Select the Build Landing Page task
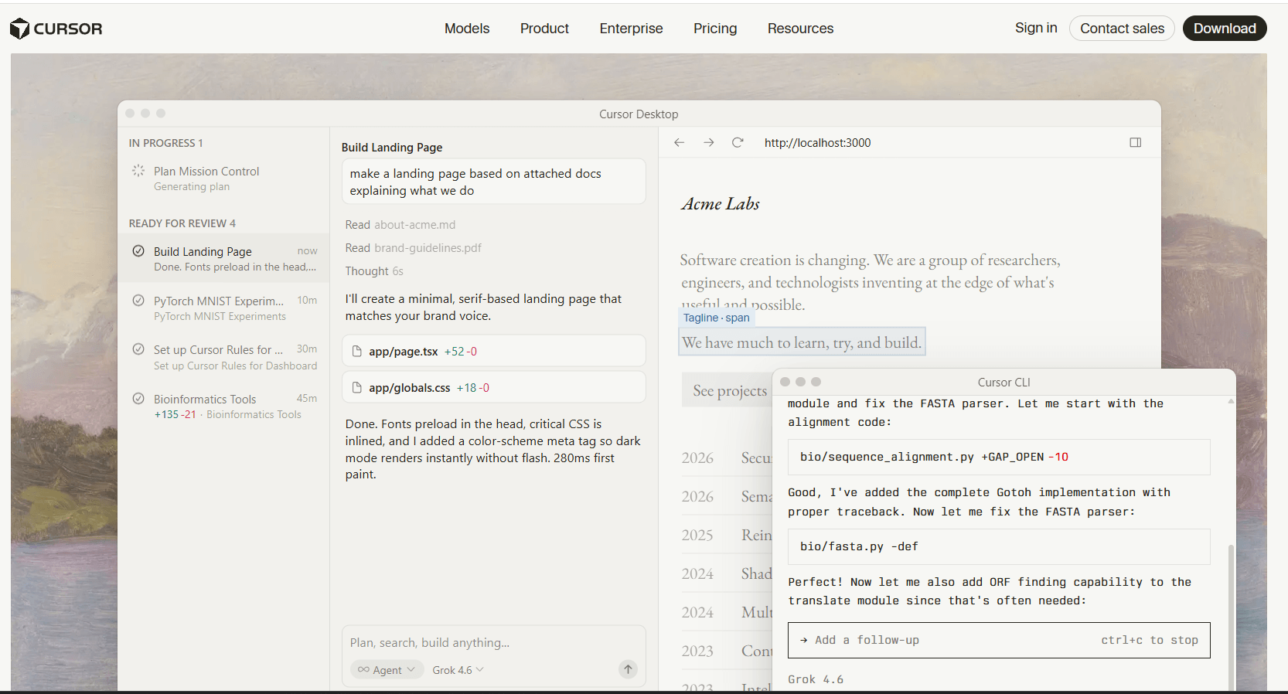 coord(223,259)
